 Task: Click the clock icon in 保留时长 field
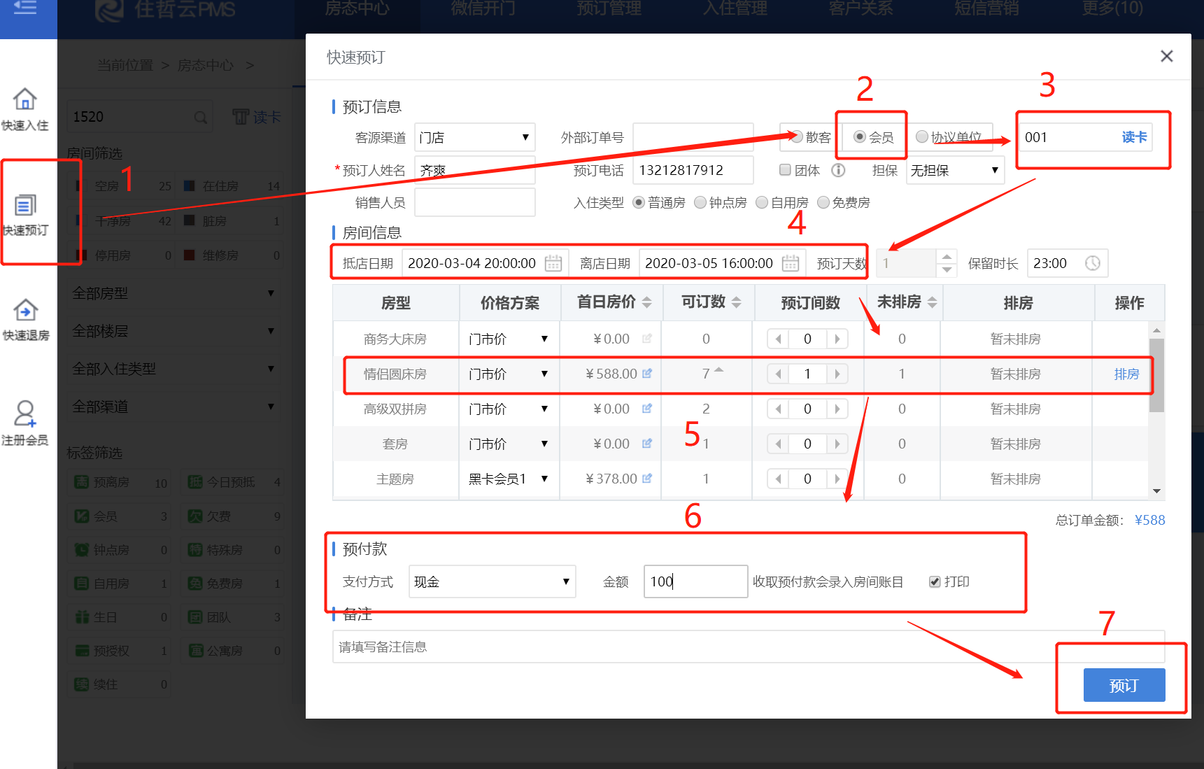pyautogui.click(x=1093, y=263)
